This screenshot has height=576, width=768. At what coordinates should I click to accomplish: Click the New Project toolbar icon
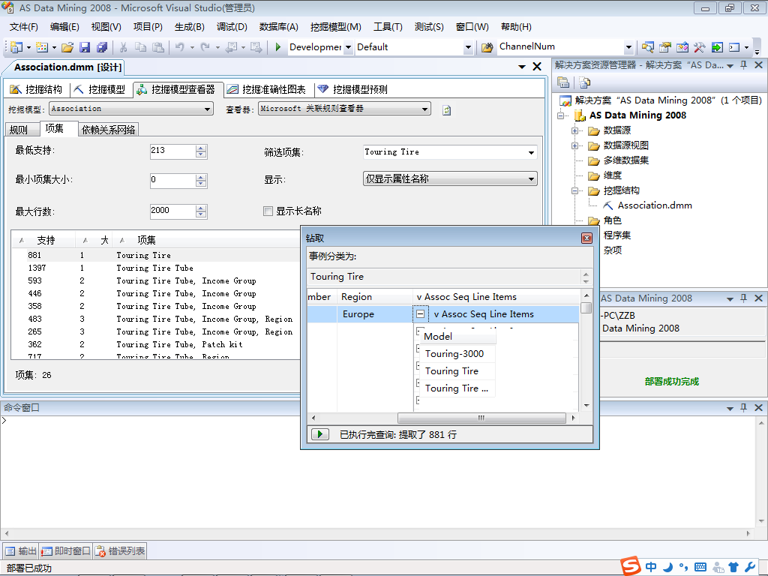(x=16, y=47)
